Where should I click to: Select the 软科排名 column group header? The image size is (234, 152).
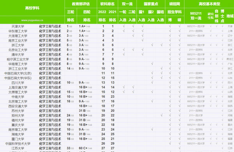[107, 4]
